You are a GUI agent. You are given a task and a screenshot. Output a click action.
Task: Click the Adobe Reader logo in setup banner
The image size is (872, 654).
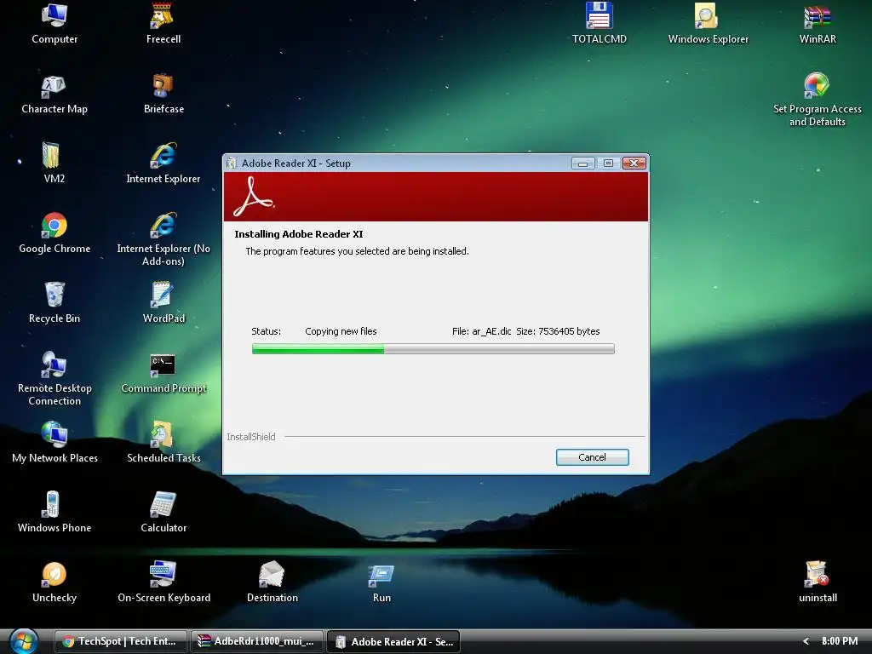pyautogui.click(x=253, y=197)
